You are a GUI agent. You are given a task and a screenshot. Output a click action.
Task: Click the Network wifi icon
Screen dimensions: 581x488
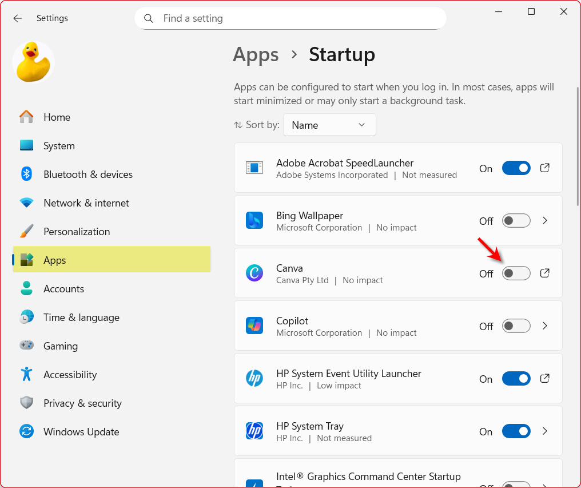coord(26,203)
